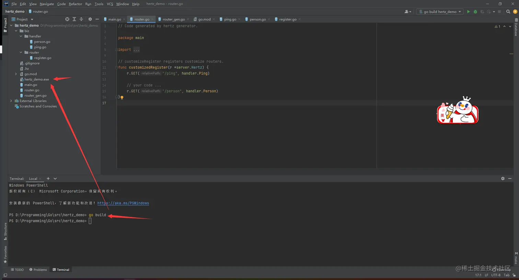Open the Problems tool window
519x280 pixels.
(38, 270)
